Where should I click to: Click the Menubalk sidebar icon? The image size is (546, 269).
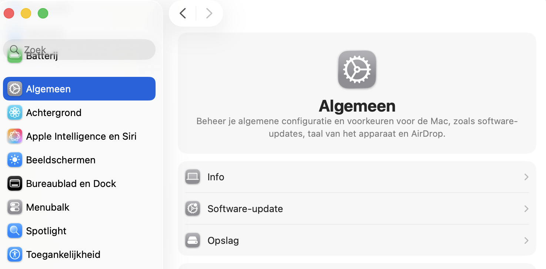point(14,207)
